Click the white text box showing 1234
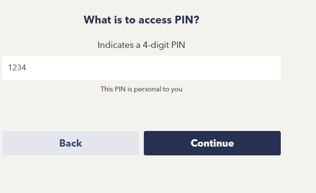Viewport: 316px width, 193px height. (x=141, y=68)
